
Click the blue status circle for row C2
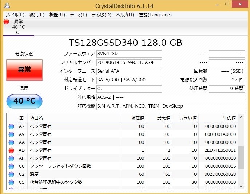point(11,174)
